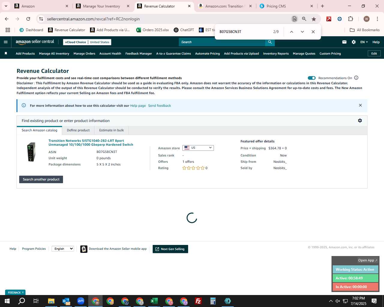Click the Open App button in the tracker widget

point(367,260)
